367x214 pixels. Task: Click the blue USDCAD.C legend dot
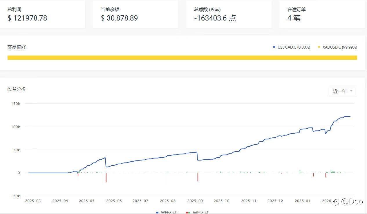click(x=274, y=47)
